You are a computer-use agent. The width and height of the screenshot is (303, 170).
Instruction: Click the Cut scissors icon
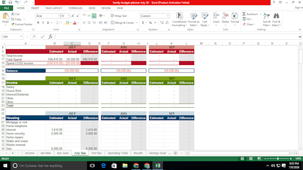pyautogui.click(x=13, y=14)
